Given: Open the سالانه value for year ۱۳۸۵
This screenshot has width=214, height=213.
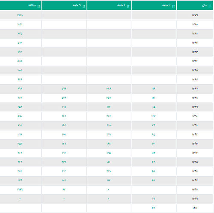Looking at the screenshot, I should click(x=20, y=70).
